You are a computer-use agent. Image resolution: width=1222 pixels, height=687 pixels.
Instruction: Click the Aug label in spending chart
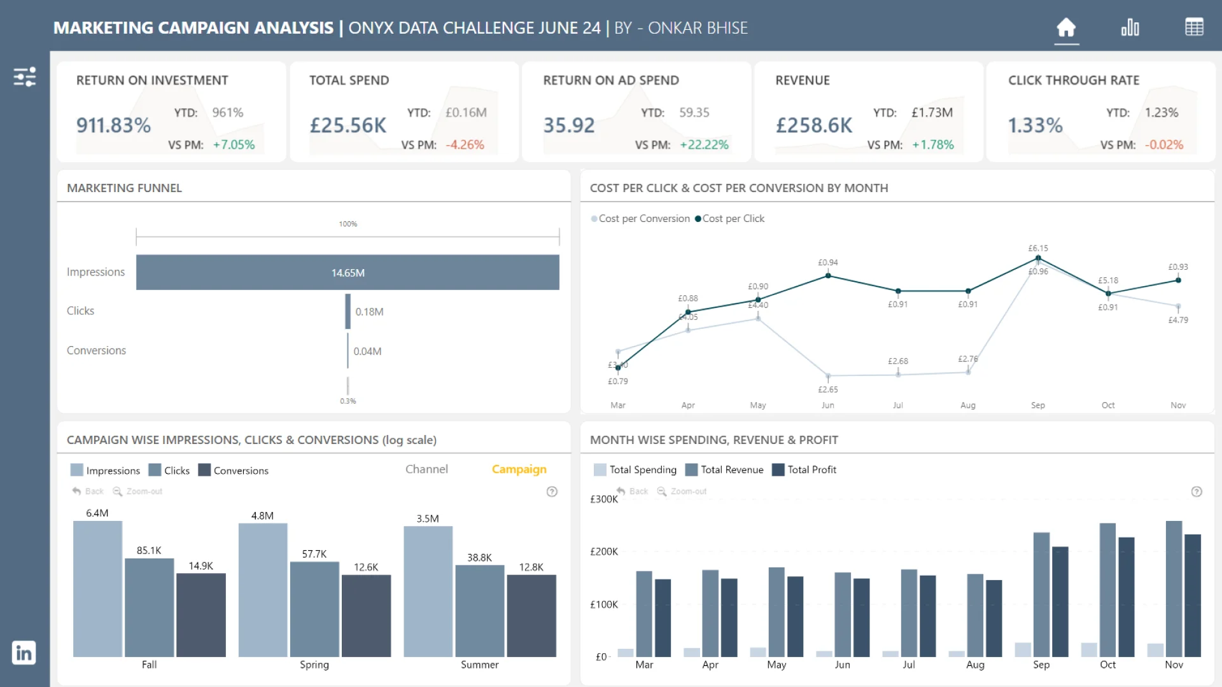coord(975,665)
